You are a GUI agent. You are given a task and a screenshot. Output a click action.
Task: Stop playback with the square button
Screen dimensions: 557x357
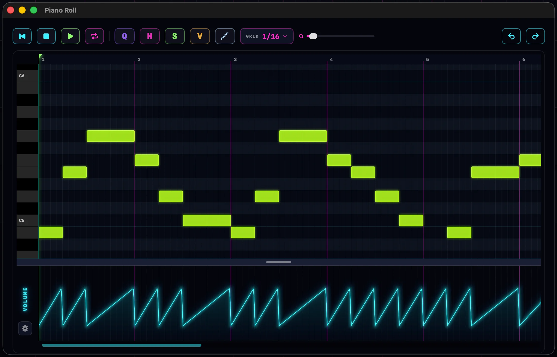tap(46, 36)
